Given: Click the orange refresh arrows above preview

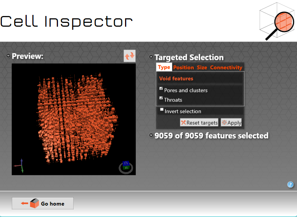Looking at the screenshot, I should [130, 56].
